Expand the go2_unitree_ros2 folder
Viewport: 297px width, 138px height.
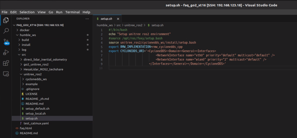[21, 65]
